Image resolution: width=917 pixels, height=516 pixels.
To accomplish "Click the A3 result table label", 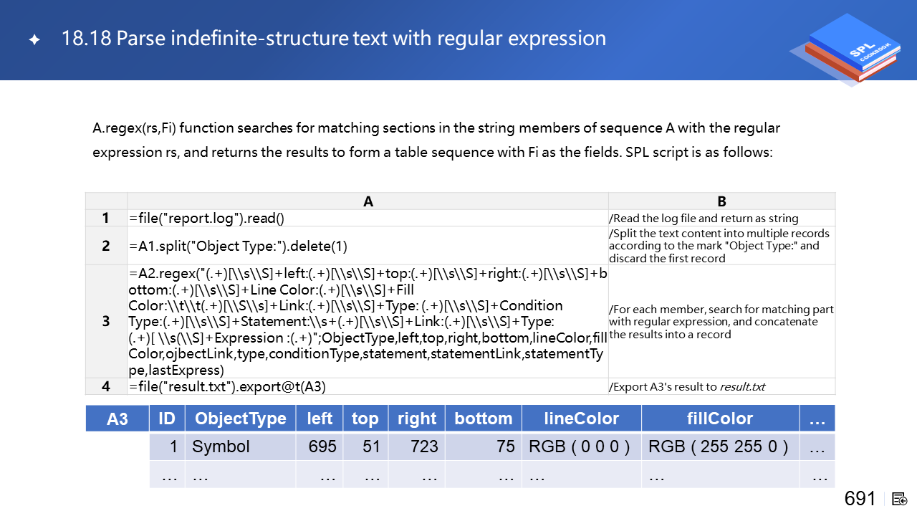I will [117, 419].
